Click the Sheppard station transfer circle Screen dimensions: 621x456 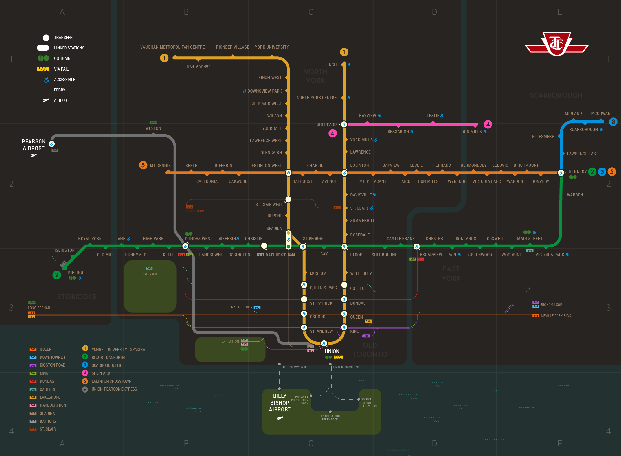(344, 124)
